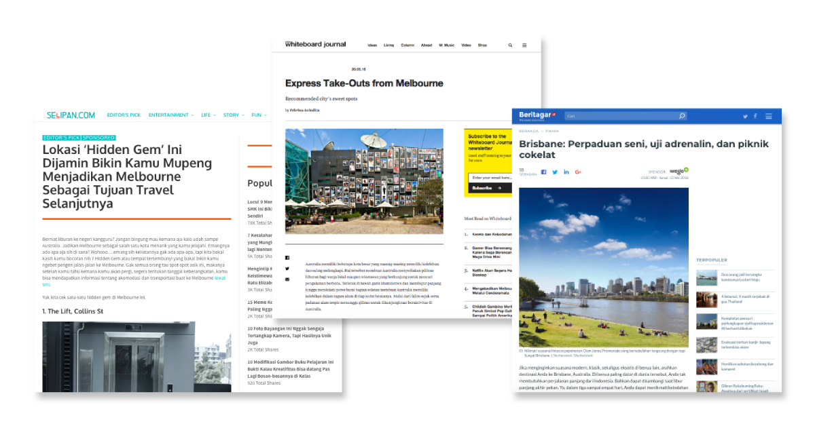Share Brisbane article on Facebook
This screenshot has width=815, height=426.
[x=544, y=172]
